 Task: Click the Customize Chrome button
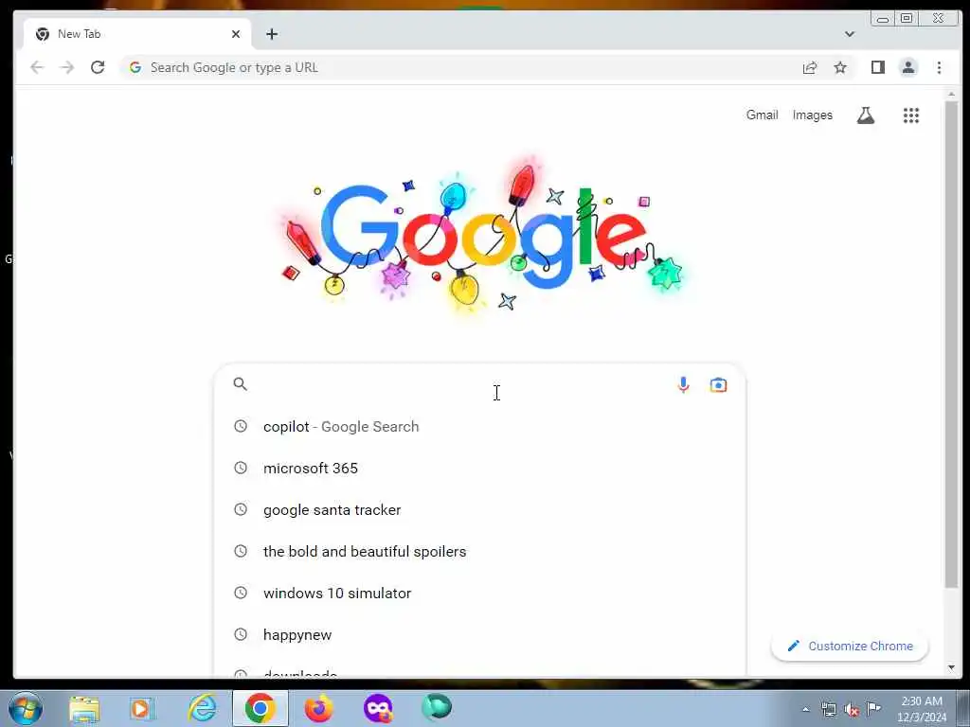[850, 646]
